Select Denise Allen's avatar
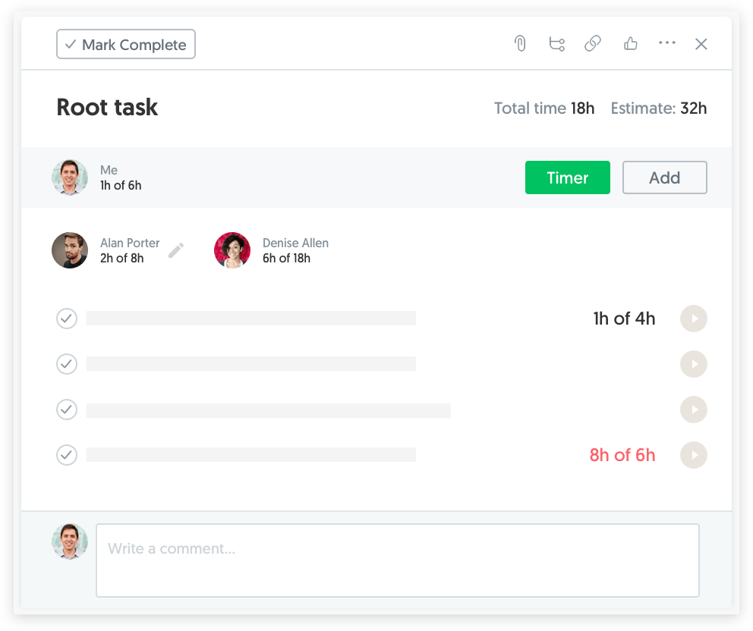Image resolution: width=753 pixels, height=631 pixels. click(232, 250)
